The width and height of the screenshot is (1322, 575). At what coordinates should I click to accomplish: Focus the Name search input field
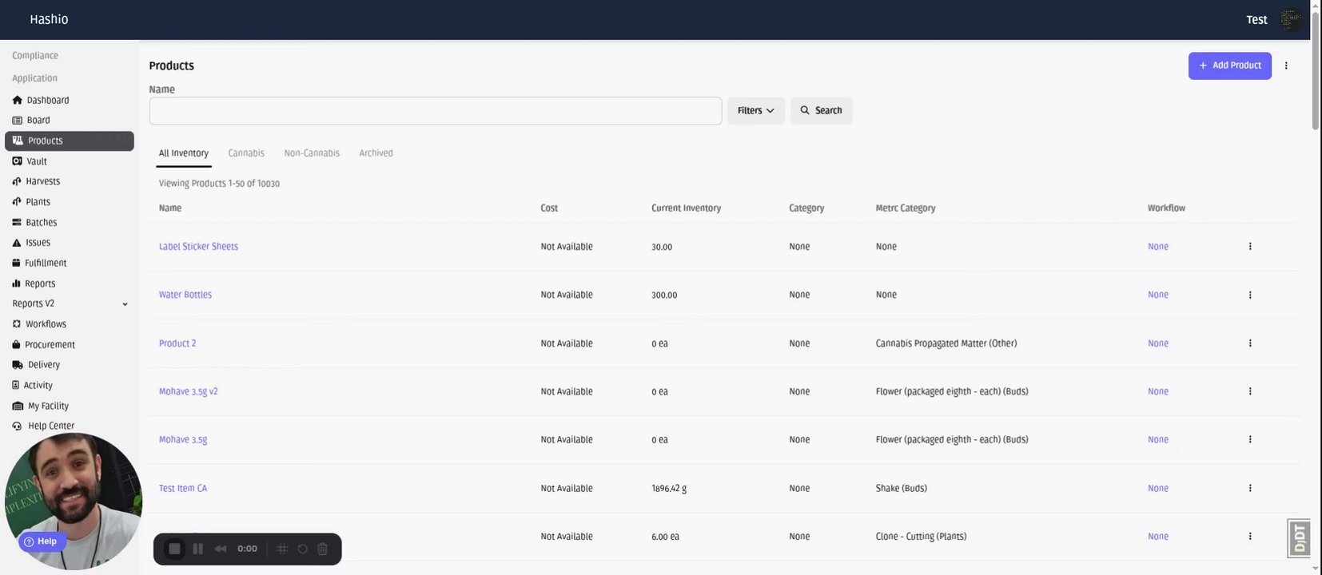coord(436,111)
